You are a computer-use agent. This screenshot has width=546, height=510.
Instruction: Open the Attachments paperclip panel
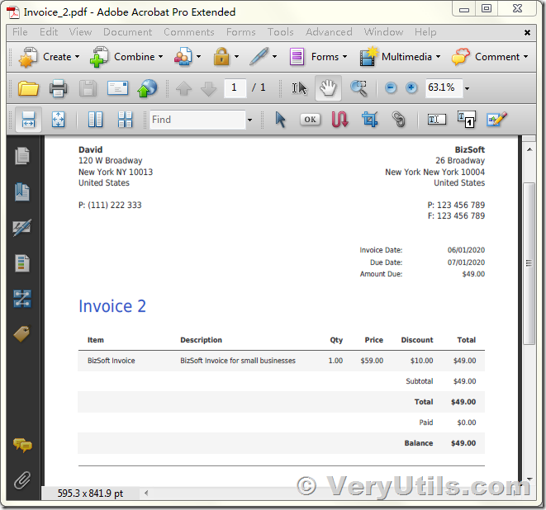(22, 480)
